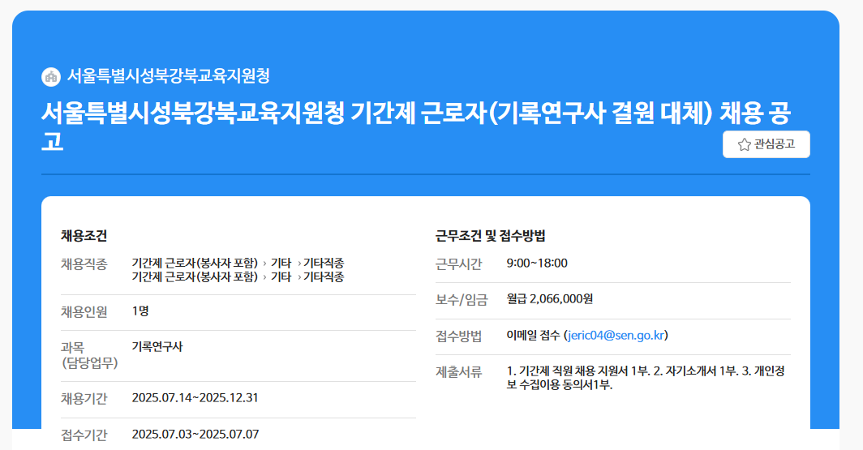Click the 과목 (담당업무) label
Screen dimensions: 863x450
click(89, 354)
